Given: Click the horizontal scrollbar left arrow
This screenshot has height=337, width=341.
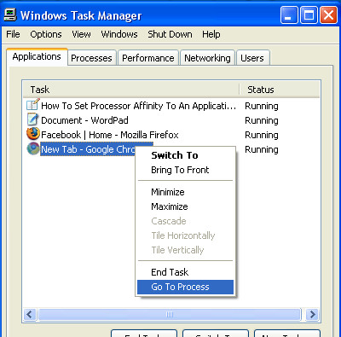Looking at the screenshot, I should point(30,314).
